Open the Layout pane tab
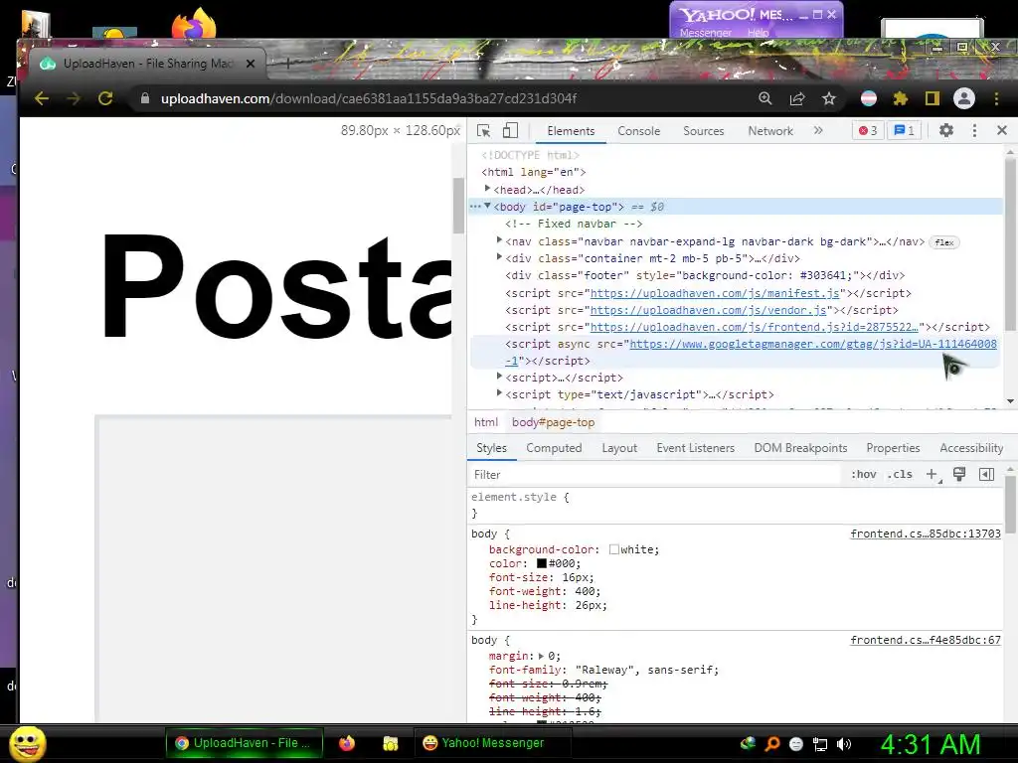Image resolution: width=1018 pixels, height=763 pixels. point(619,448)
